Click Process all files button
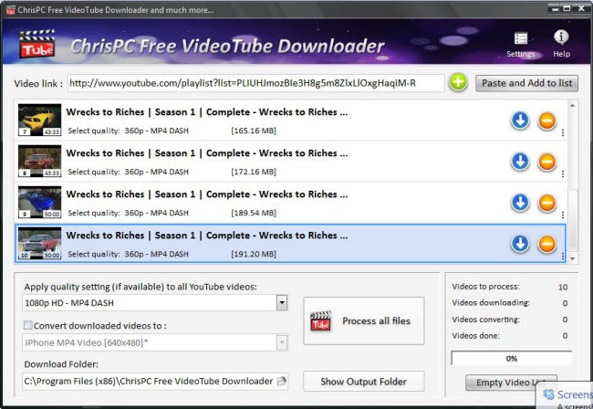The image size is (593, 409). coord(364,320)
